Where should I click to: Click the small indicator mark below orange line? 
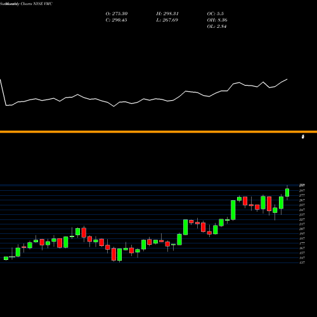coord(303,137)
